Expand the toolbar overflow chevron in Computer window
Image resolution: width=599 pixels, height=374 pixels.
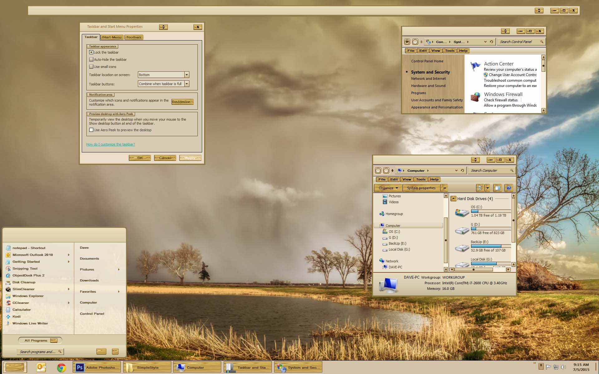click(x=445, y=188)
